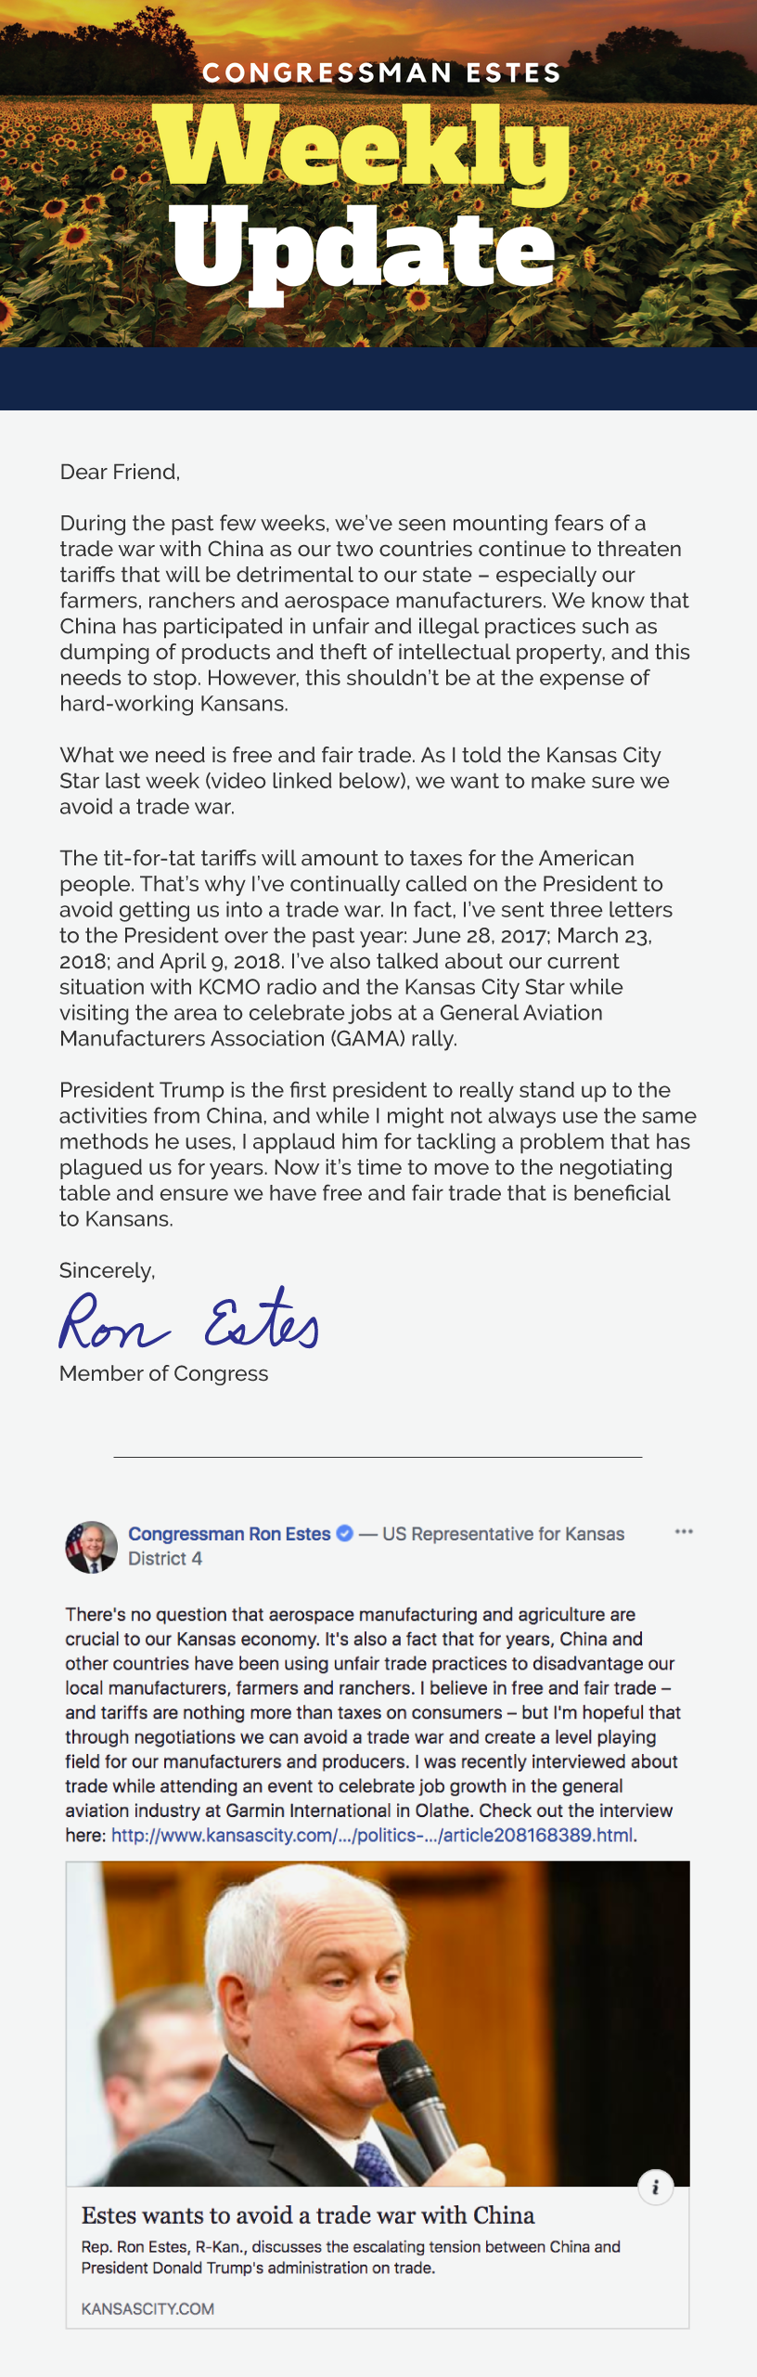Click the horizontal divider line above the post
This screenshot has height=2377, width=757.
378,1457
